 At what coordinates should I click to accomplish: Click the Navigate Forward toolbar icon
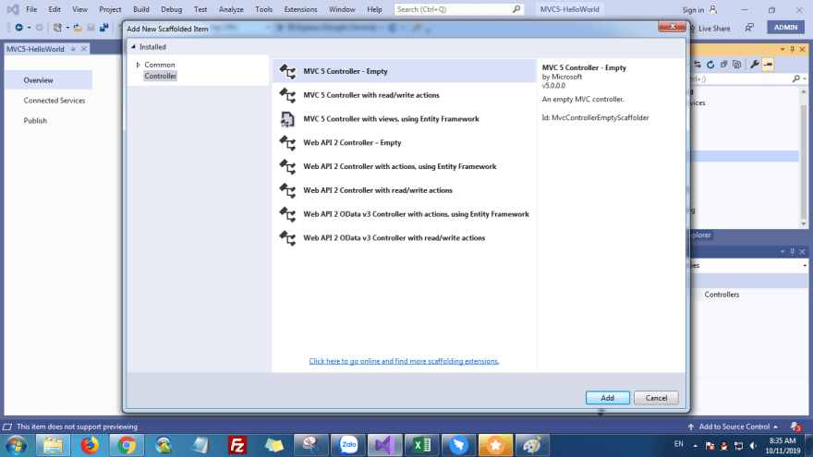[x=39, y=28]
